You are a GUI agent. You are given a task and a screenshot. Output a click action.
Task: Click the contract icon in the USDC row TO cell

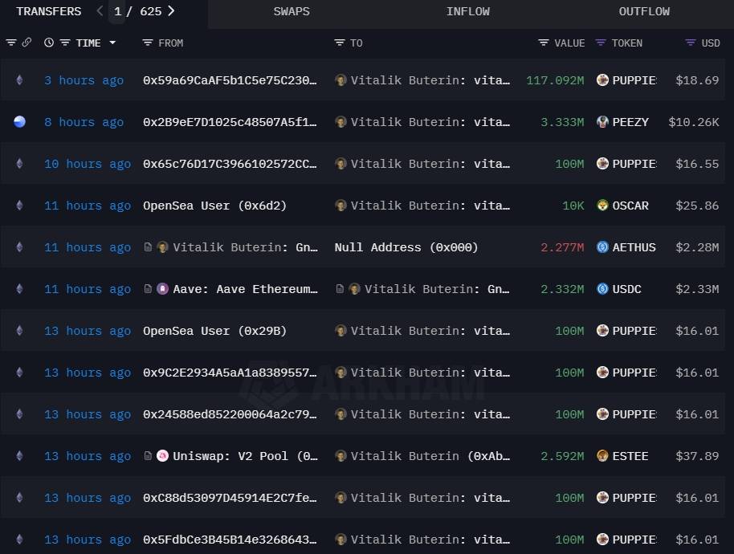tap(340, 289)
